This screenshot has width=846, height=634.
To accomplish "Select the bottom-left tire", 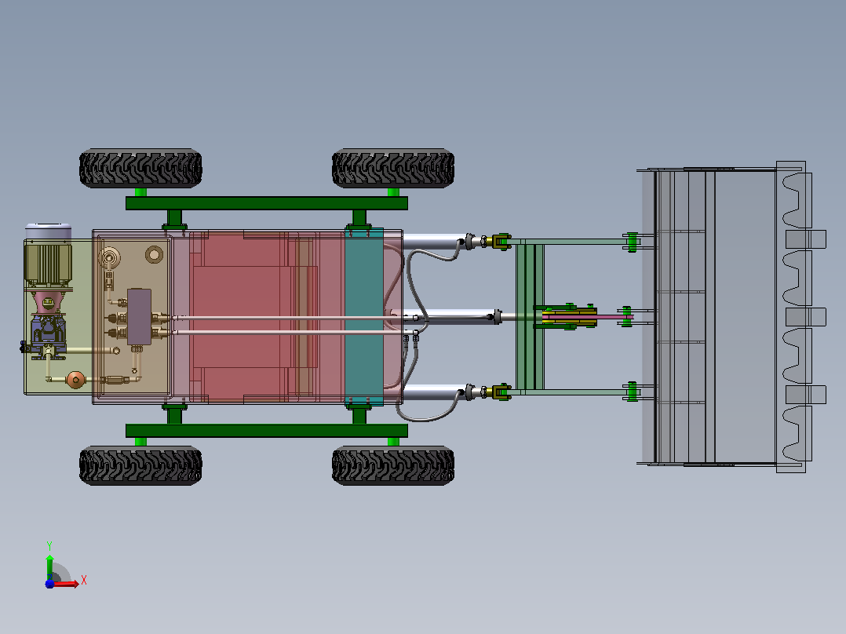I will click(x=140, y=465).
